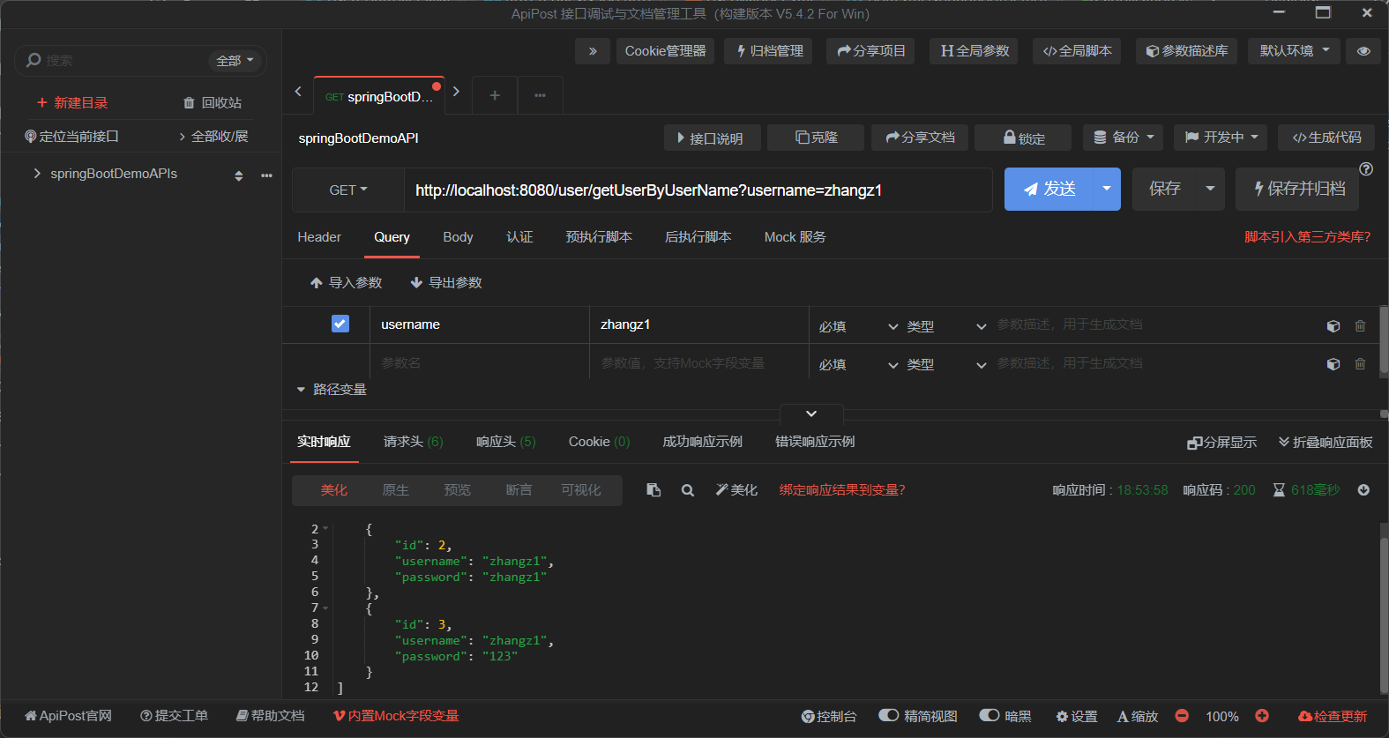Open the console (控制台)
This screenshot has height=738, width=1389.
829,716
